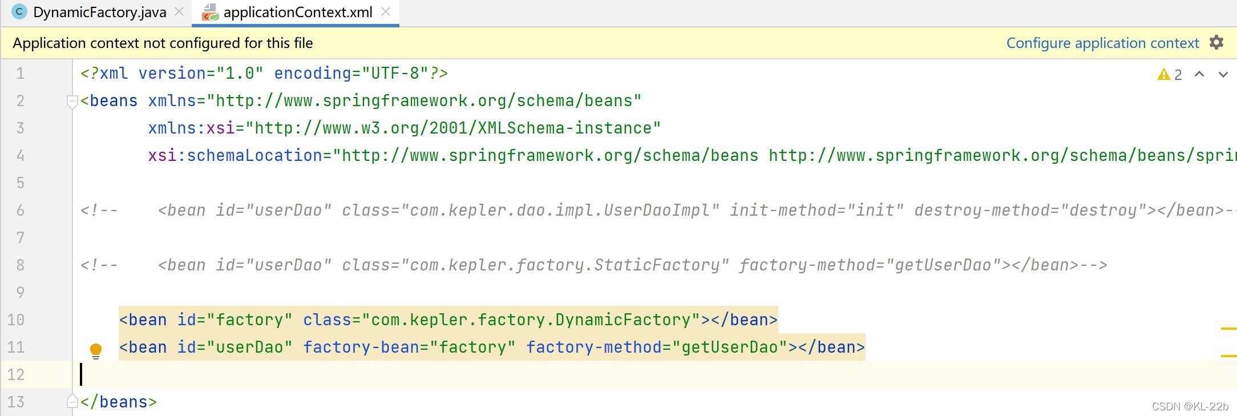Open the notification settings gear icon
Screen dimensions: 1237x416
click(x=1216, y=43)
